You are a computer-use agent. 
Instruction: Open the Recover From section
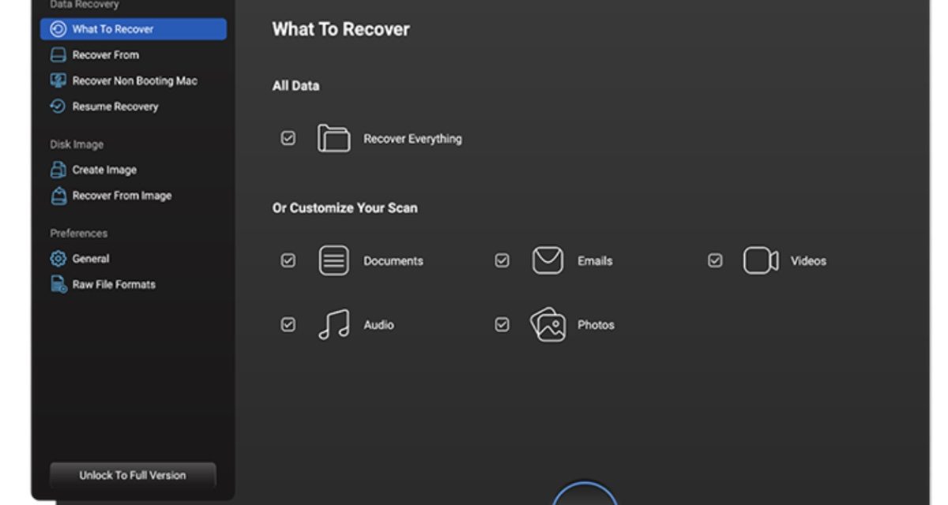point(105,55)
